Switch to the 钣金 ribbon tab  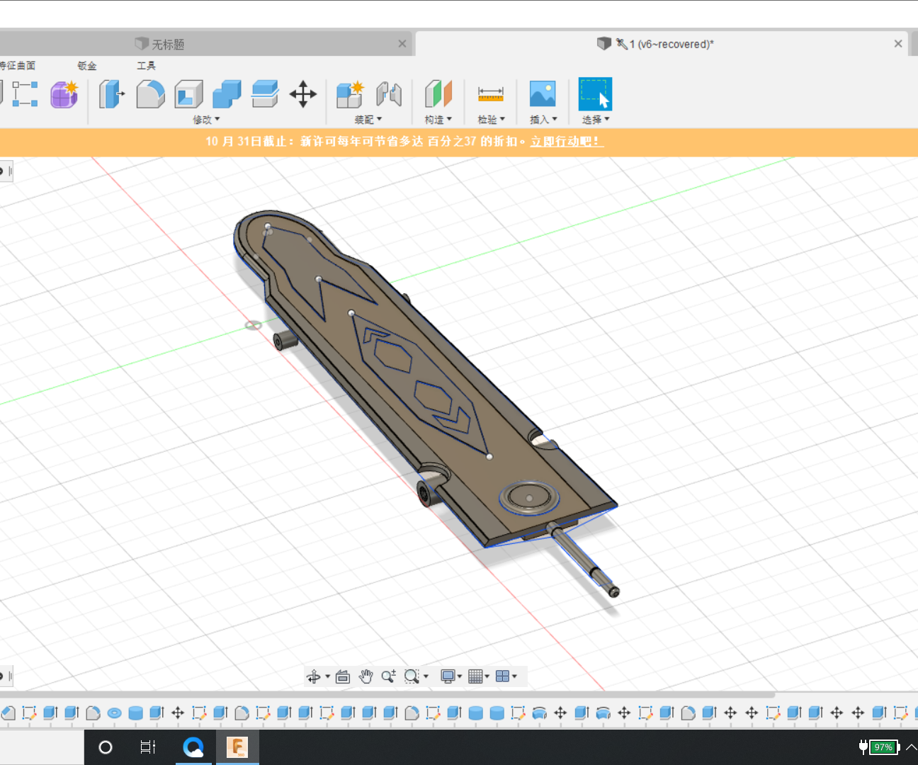(x=87, y=65)
